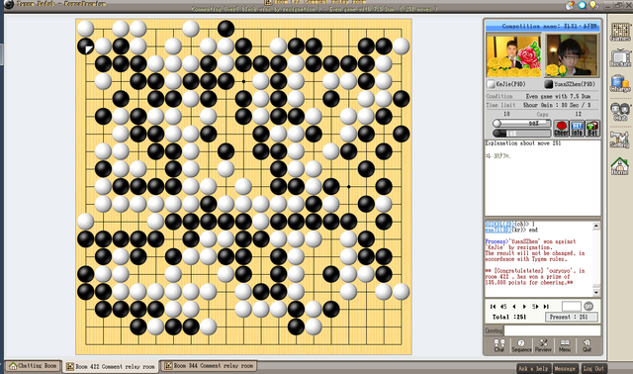Open the Lecture TV icon in sidebar
The image size is (633, 374).
[620, 58]
